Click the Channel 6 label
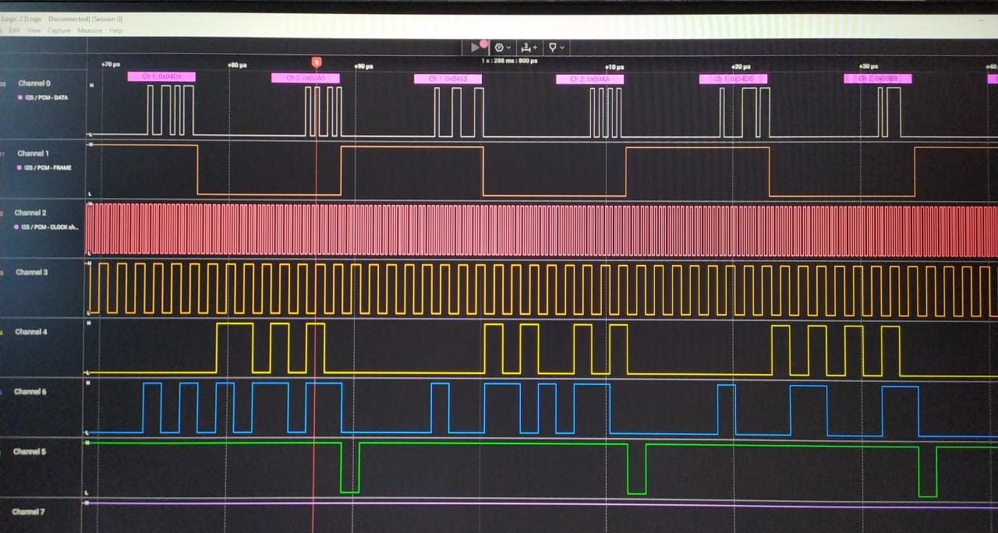998x533 pixels. 30,392
